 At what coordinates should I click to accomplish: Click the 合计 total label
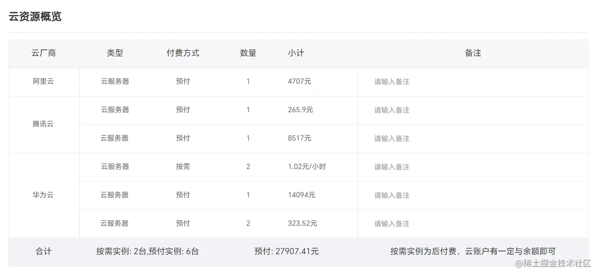[44, 251]
